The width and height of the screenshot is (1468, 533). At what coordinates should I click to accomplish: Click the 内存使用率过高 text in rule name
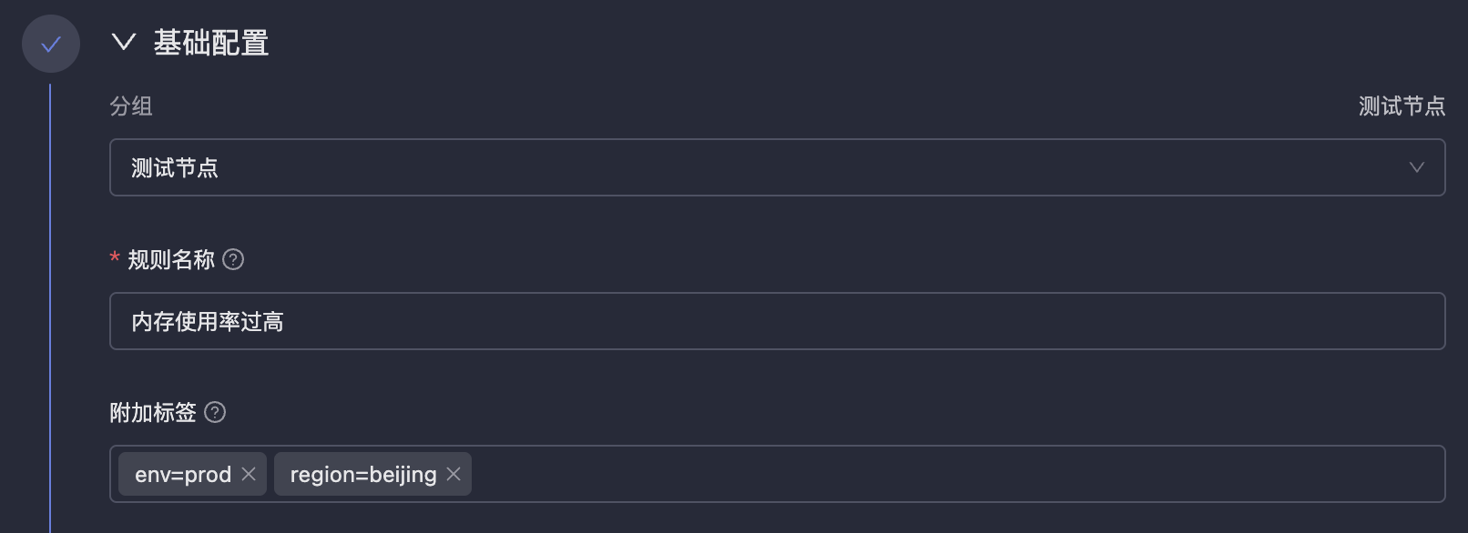(208, 322)
